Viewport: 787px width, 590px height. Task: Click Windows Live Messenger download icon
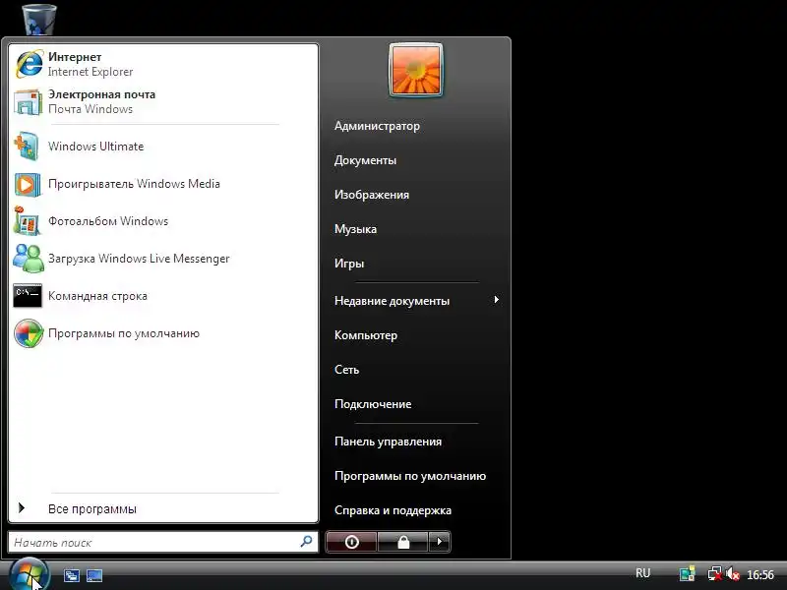tap(29, 259)
